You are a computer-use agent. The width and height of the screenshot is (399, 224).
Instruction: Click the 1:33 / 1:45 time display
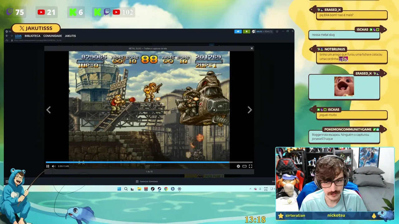click(x=64, y=166)
